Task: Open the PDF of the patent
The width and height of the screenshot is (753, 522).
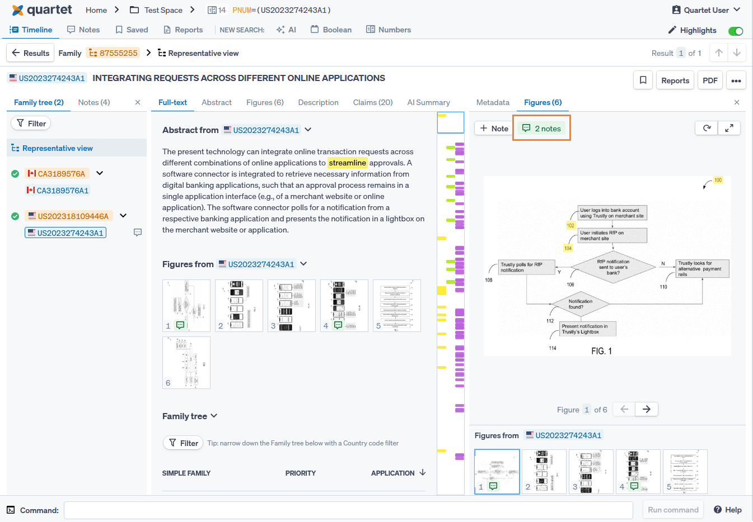Action: [x=709, y=80]
